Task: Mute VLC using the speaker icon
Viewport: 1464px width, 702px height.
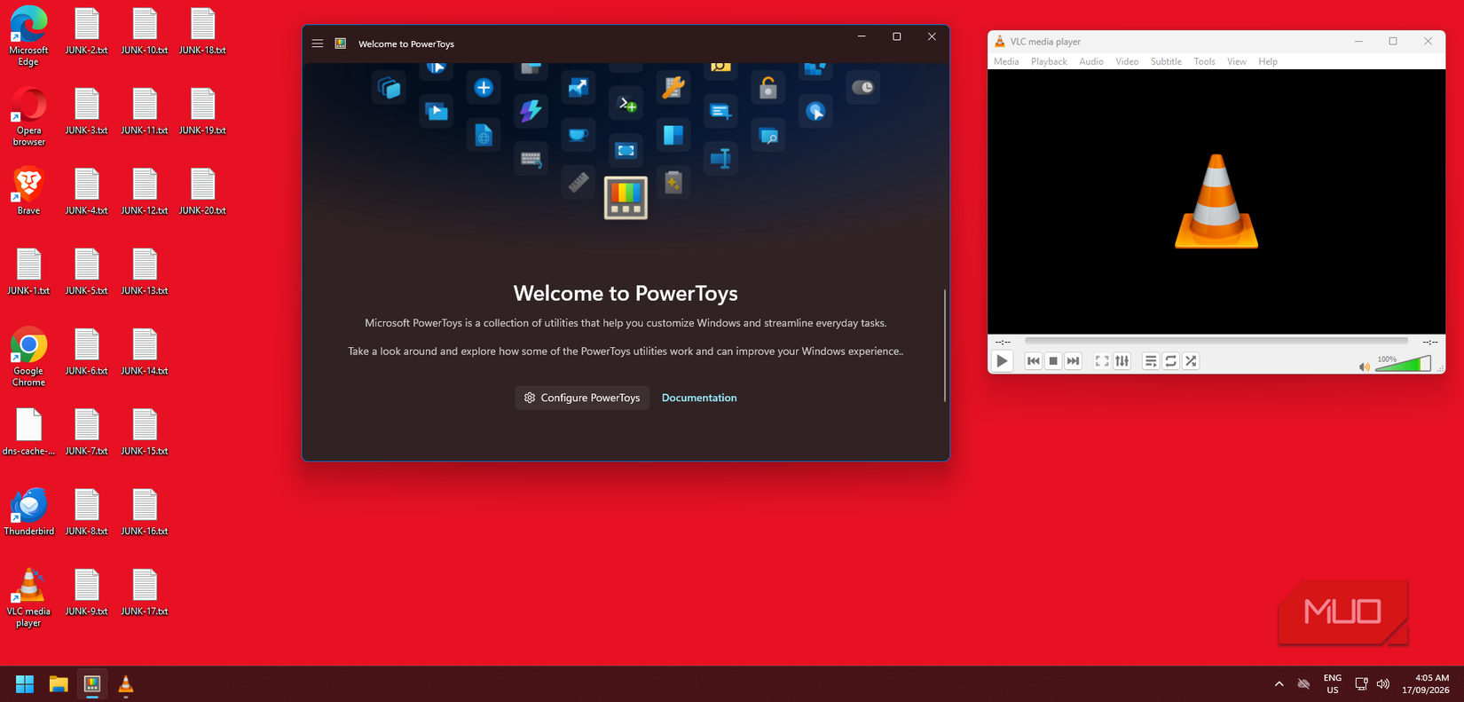Action: [x=1365, y=367]
